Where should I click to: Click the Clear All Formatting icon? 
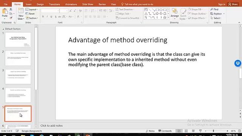(x=80, y=11)
